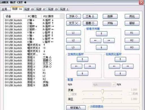Viewport: 145px width, 110px height.
Task: Select the 按钮 7 R2 binding row
Action: tap(34, 79)
